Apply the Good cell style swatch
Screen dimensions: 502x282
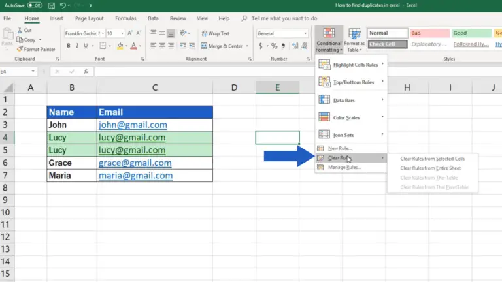click(471, 33)
